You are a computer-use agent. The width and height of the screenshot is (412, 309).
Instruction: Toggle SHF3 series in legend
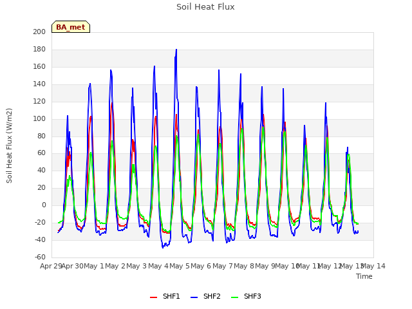[x=246, y=296]
